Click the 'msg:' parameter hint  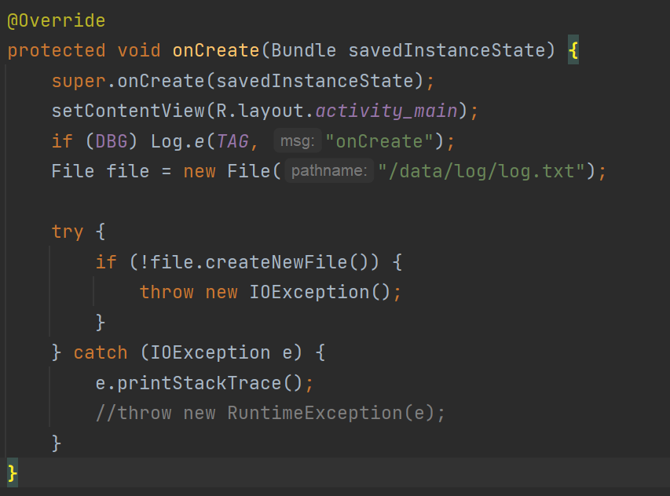(298, 140)
